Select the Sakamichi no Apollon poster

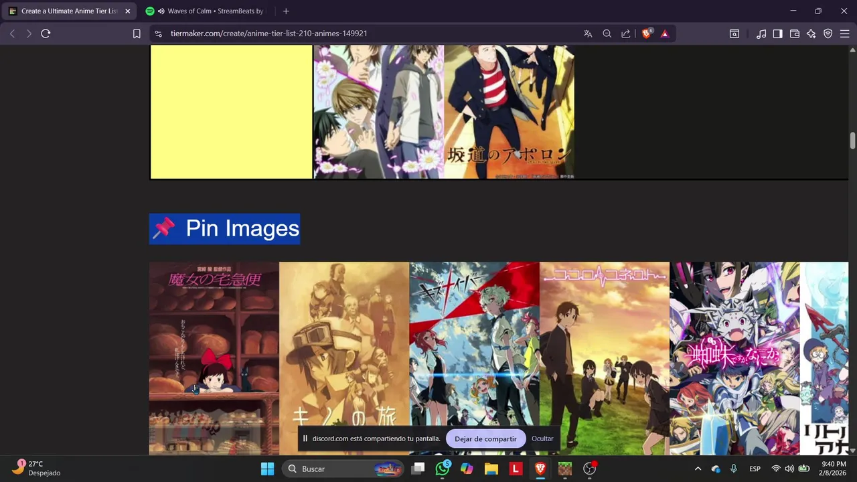click(509, 112)
